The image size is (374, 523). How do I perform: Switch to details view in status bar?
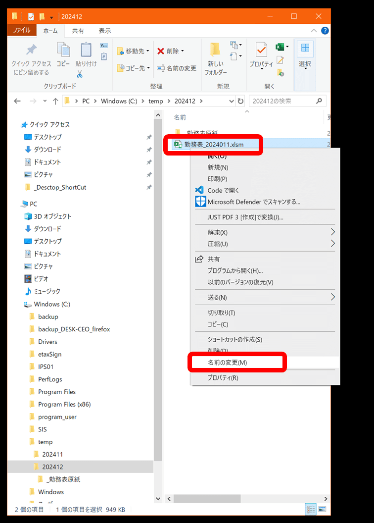311,509
